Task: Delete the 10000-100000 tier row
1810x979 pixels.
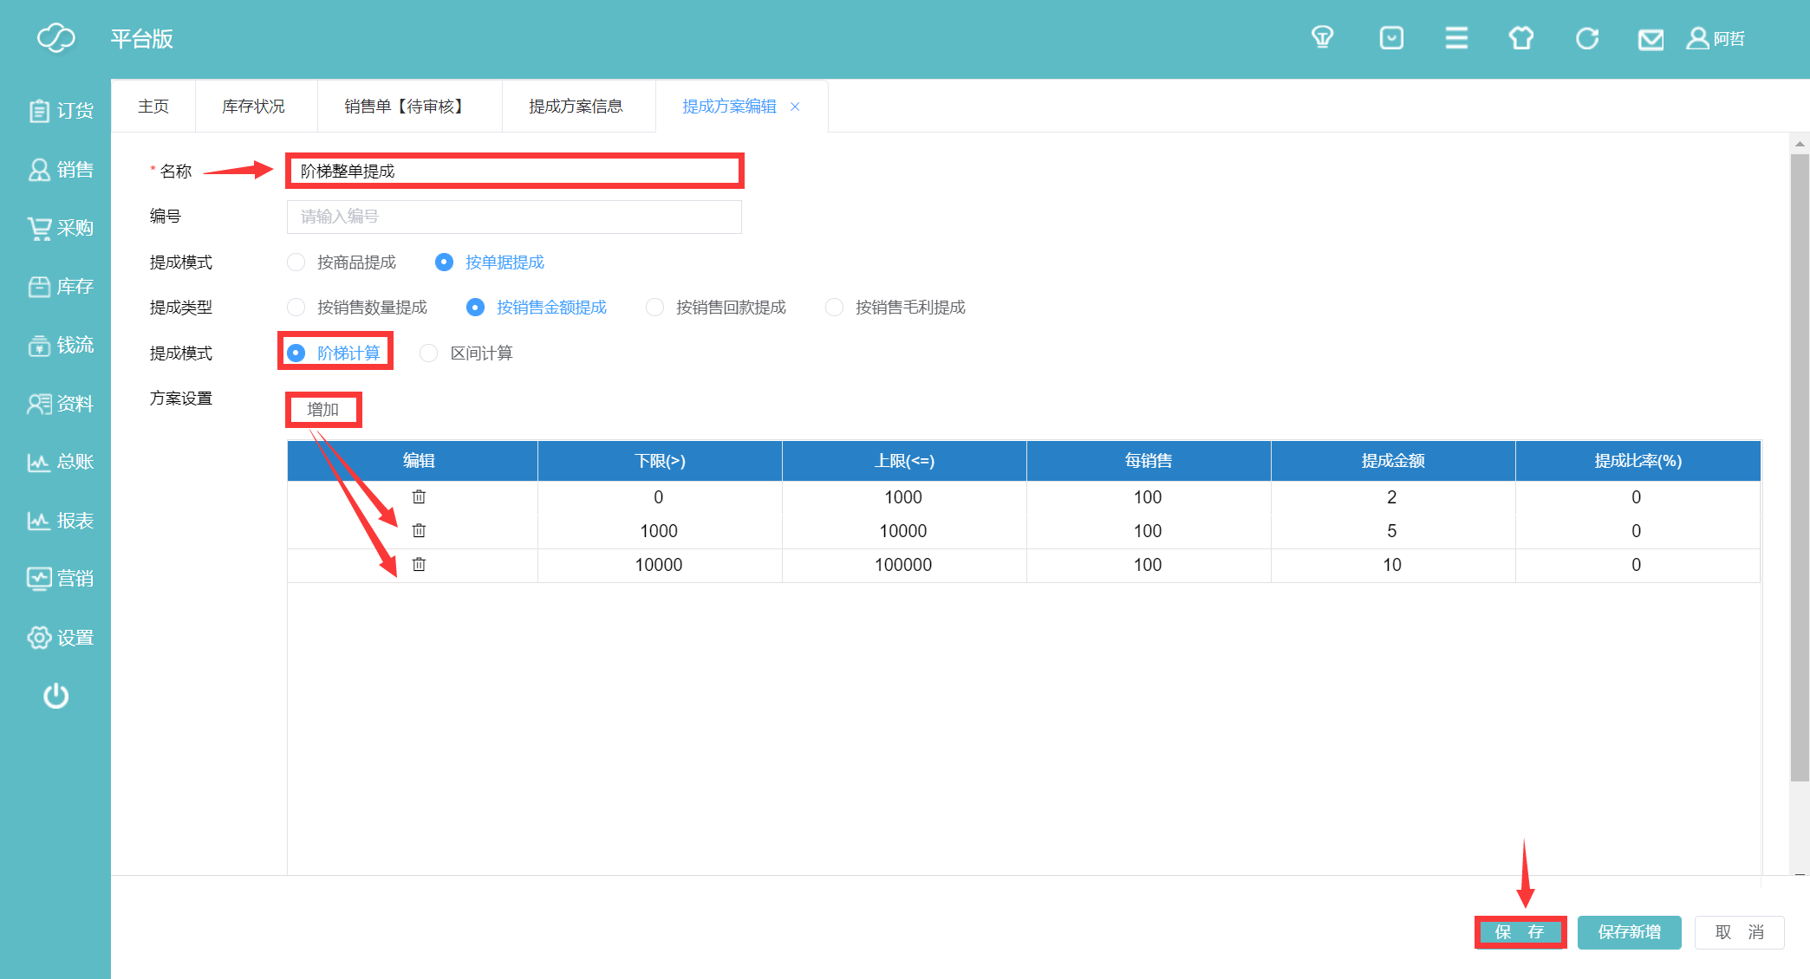Action: (x=419, y=564)
